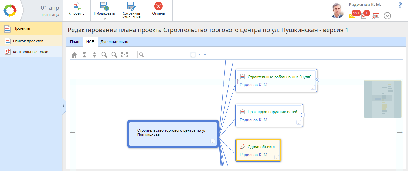Toggle the checkbox beside the search field
Image resolution: width=408 pixels, height=171 pixels.
tap(193, 55)
